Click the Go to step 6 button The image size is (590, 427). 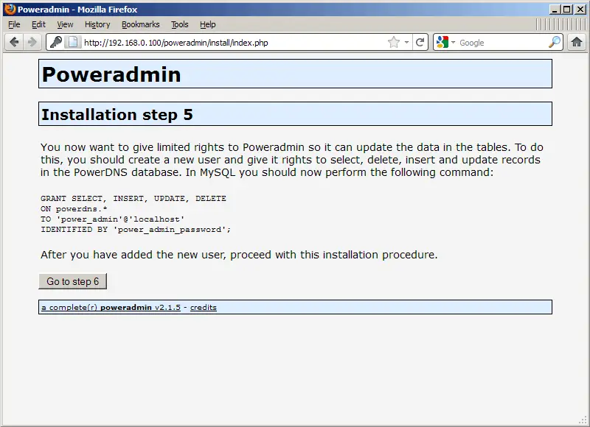[x=72, y=281]
